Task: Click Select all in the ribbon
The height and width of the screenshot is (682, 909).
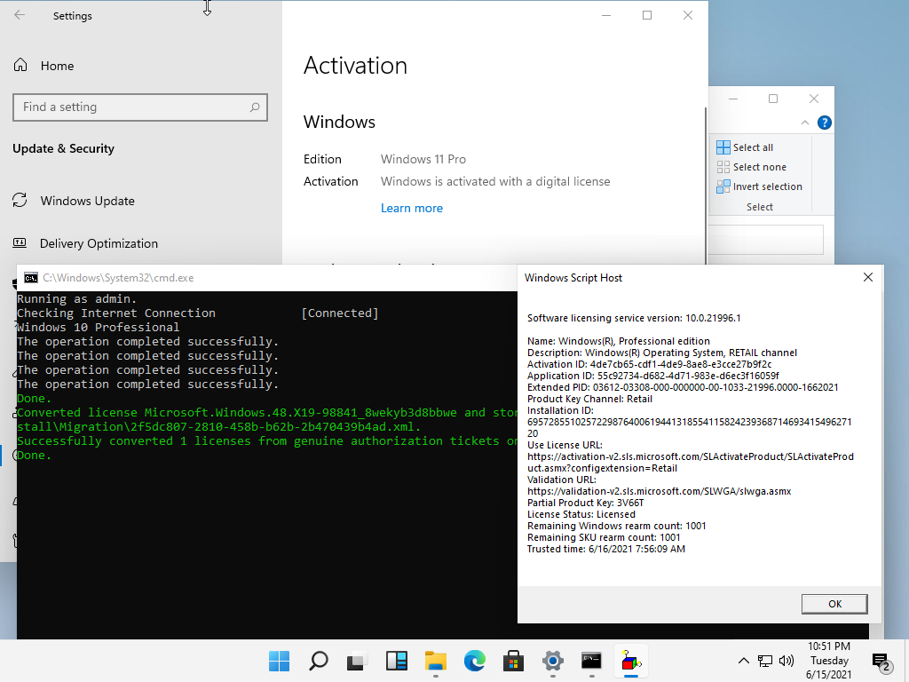Action: pos(752,147)
